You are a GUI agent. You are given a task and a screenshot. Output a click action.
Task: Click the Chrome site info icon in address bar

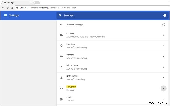18,8
